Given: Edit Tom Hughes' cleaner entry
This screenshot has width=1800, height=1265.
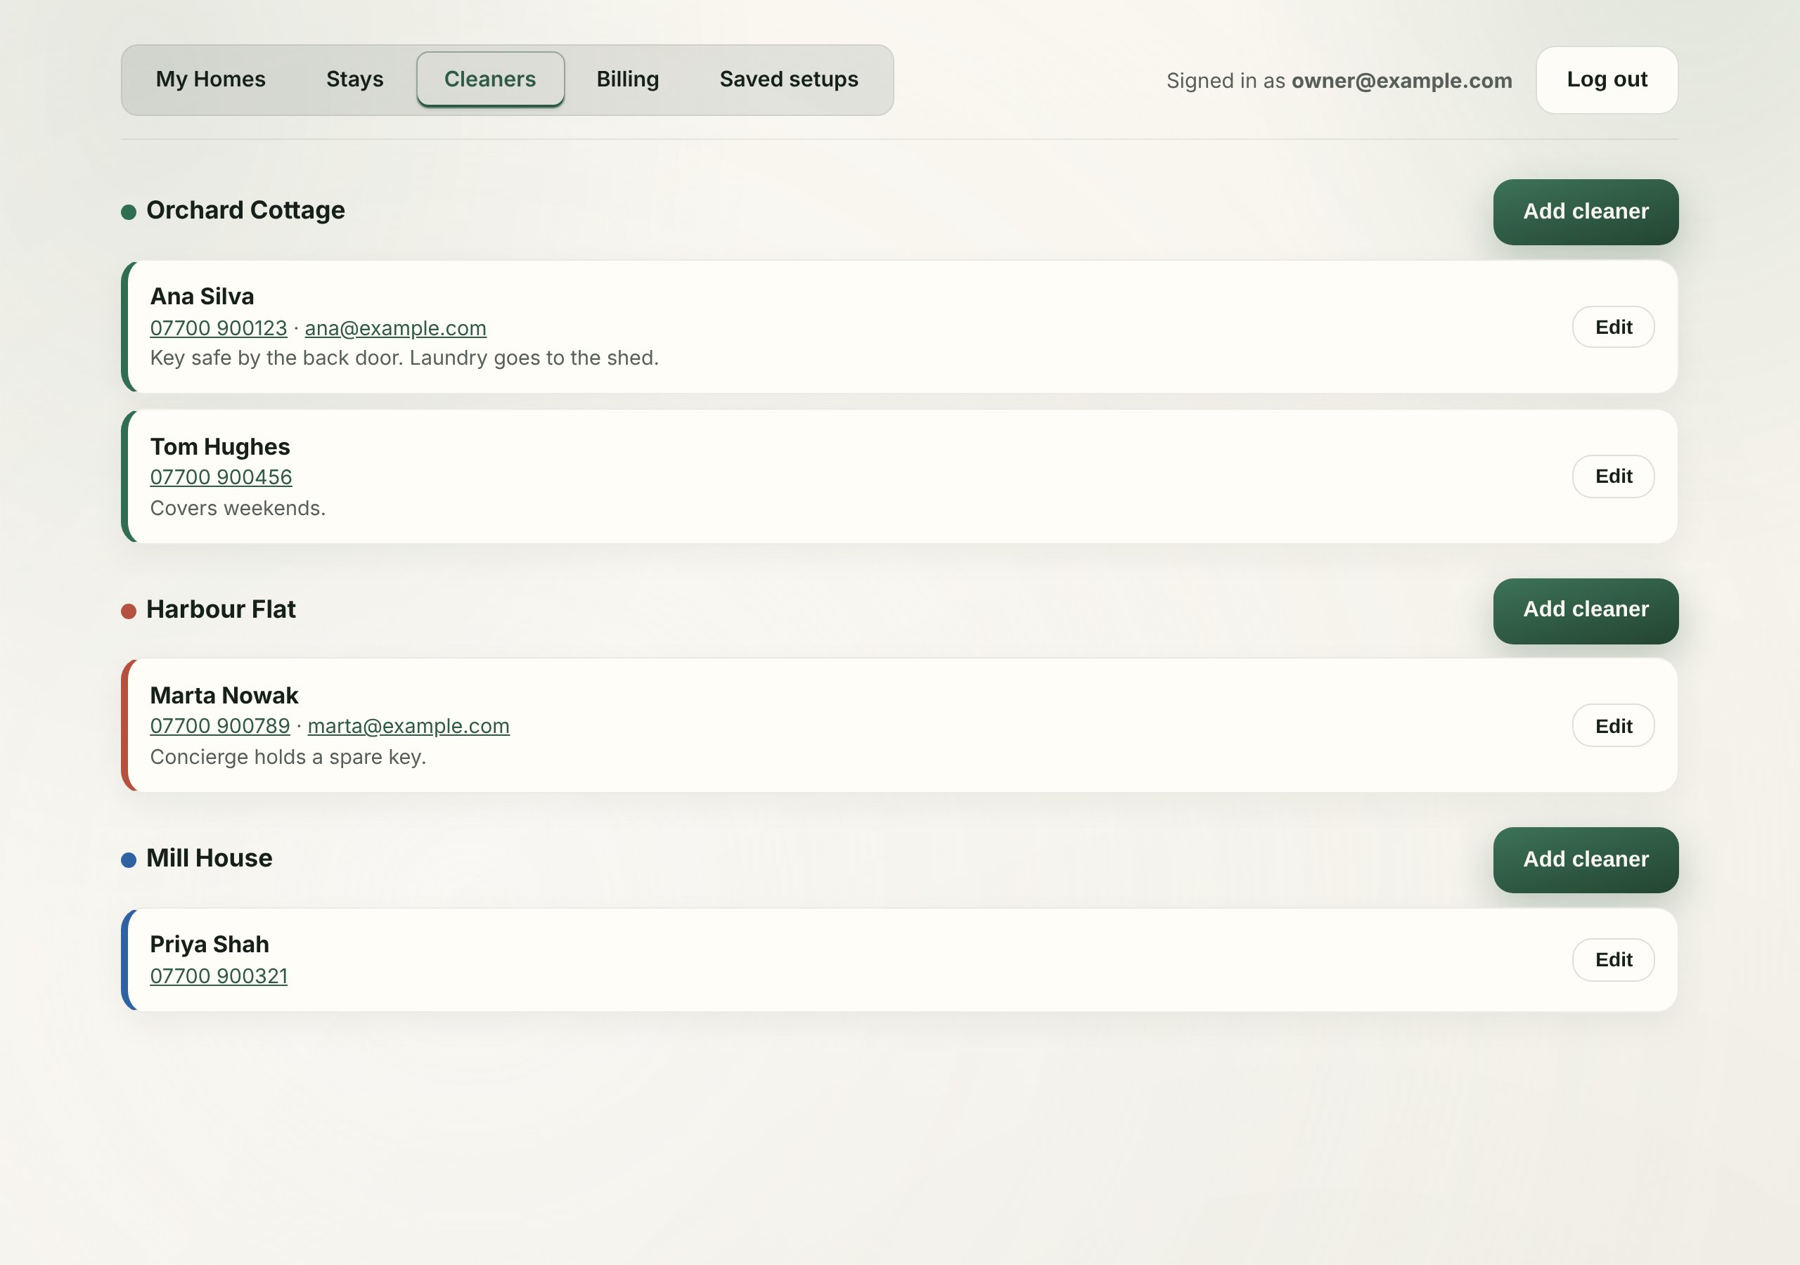Looking at the screenshot, I should [1613, 476].
